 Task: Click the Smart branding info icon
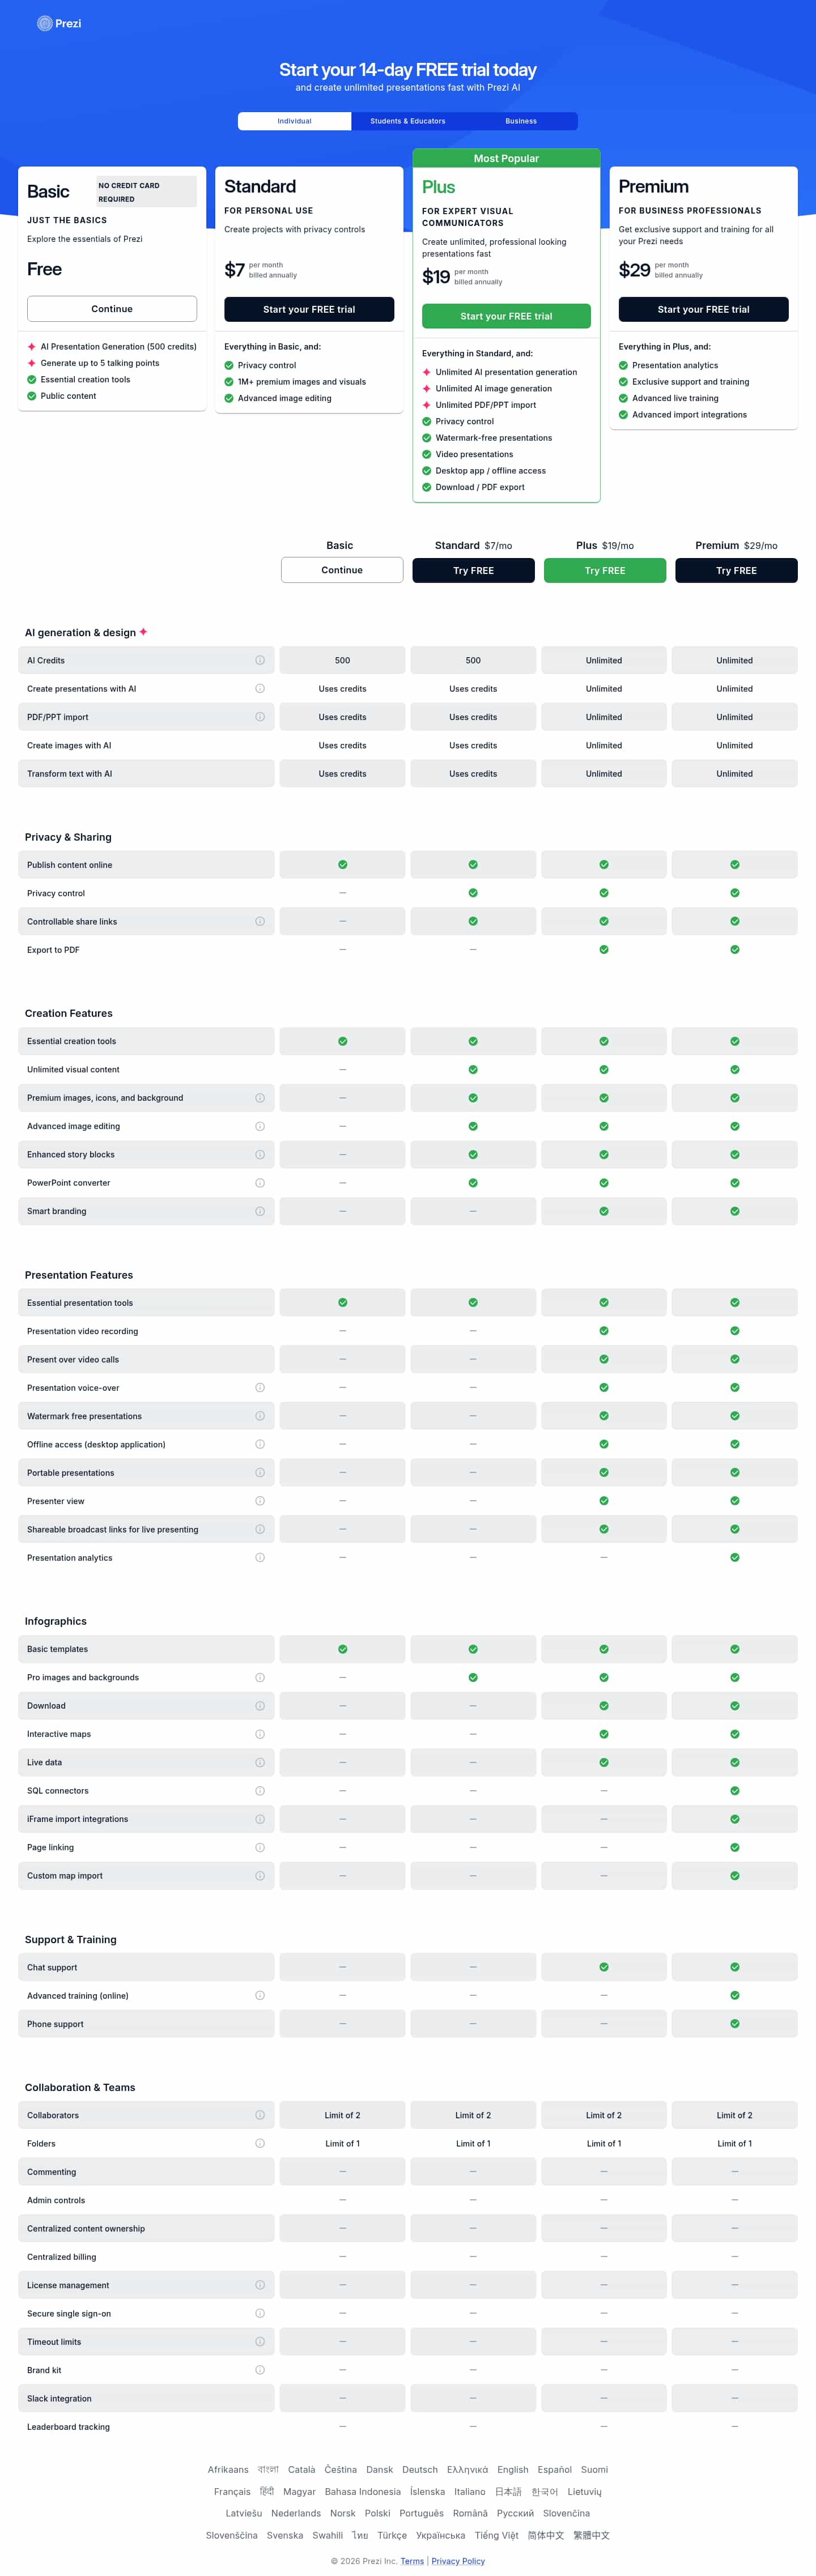click(260, 1211)
